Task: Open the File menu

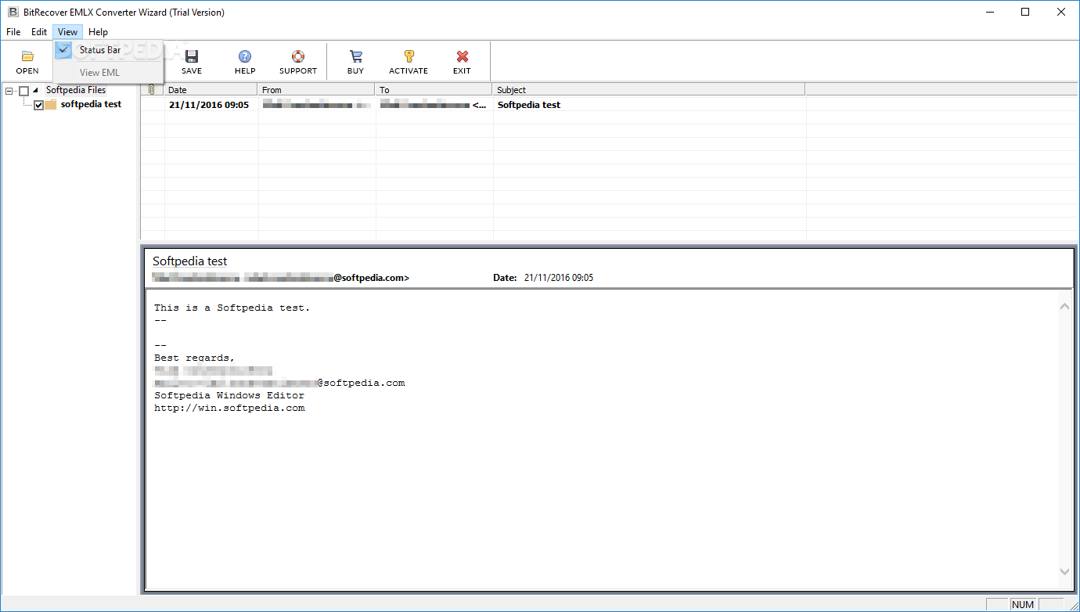Action: [x=13, y=32]
